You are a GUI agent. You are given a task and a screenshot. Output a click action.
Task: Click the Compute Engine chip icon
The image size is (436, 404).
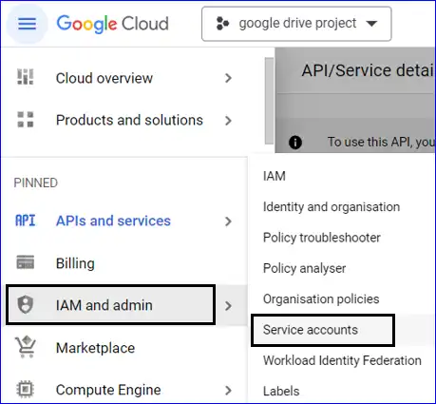(25, 389)
